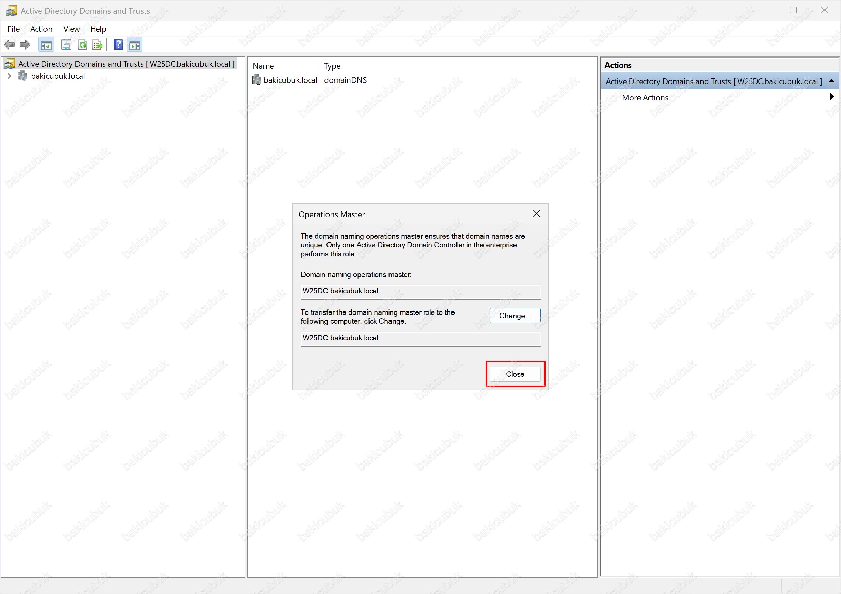This screenshot has width=841, height=594.
Task: Click the bakicubuk.local domain icon in tree
Action: coord(22,76)
